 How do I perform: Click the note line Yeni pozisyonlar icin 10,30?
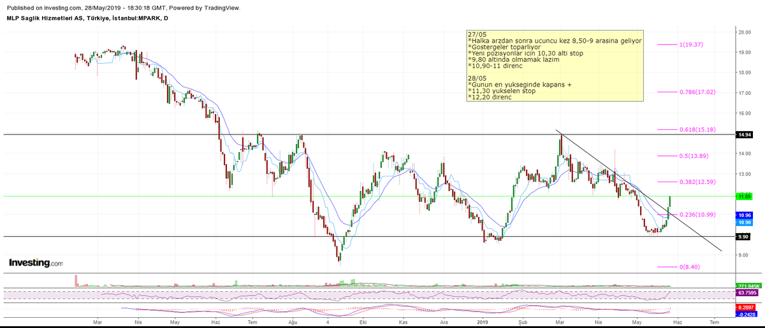525,53
